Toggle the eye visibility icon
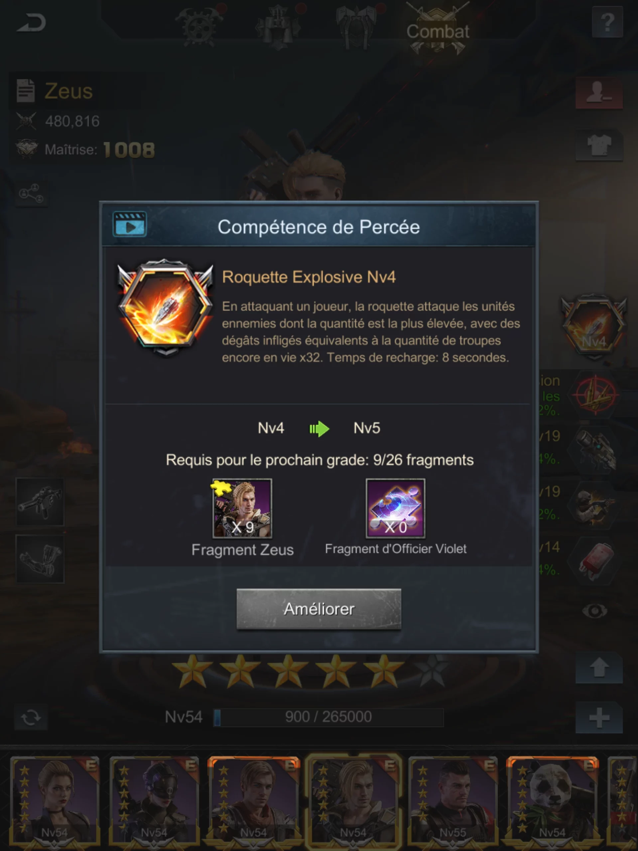 [595, 611]
